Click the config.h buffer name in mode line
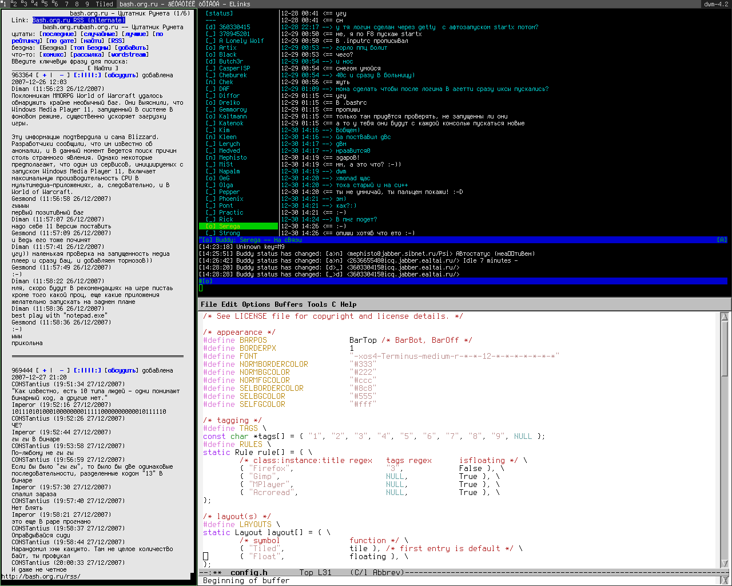The image size is (732, 586). click(249, 572)
